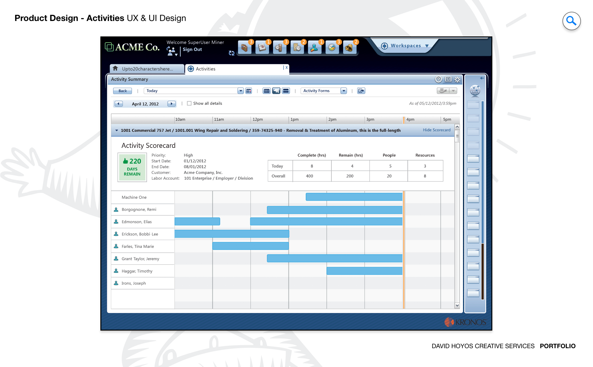Click the April 12, 2012 date label
The height and width of the screenshot is (367, 593).
pos(145,104)
